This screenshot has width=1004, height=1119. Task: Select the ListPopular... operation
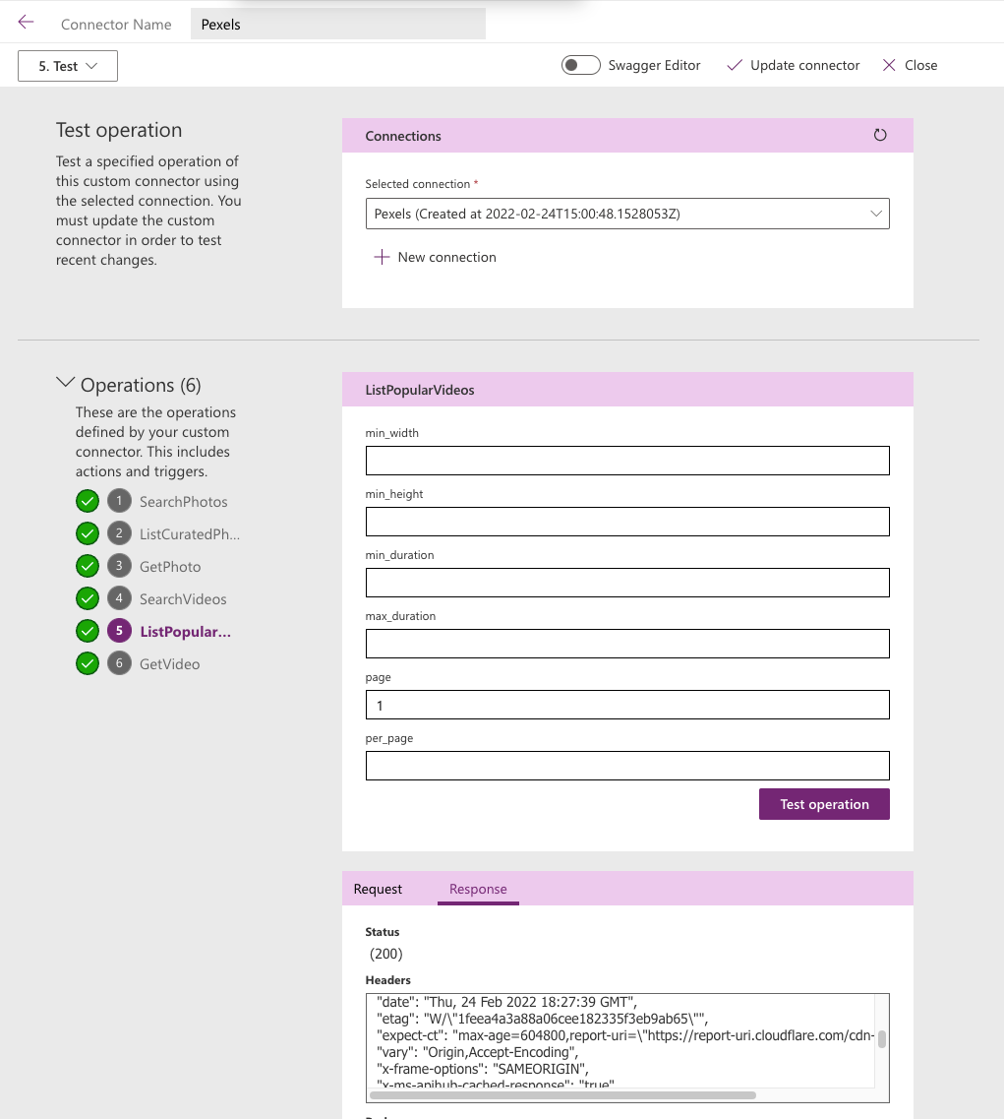point(186,632)
